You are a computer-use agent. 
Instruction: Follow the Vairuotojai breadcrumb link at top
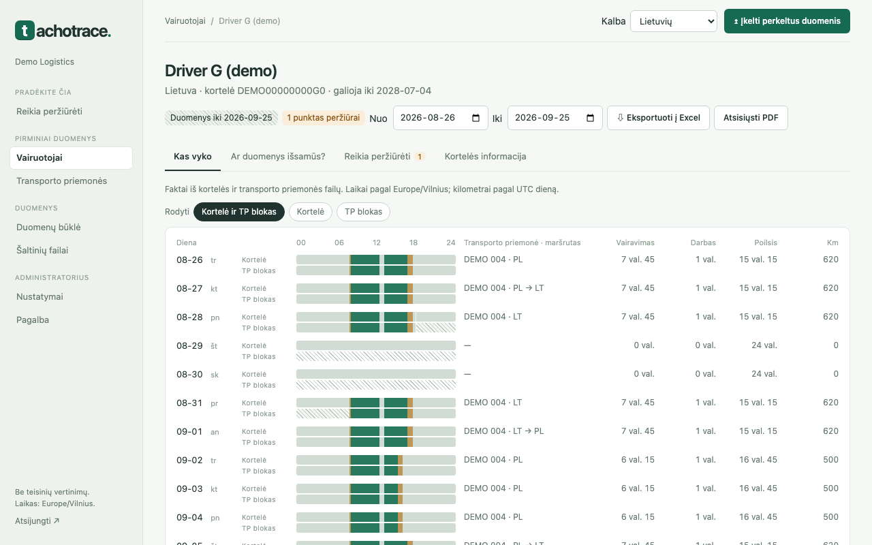coord(185,21)
